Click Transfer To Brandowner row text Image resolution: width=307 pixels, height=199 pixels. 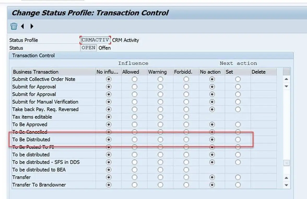pyautogui.click(x=39, y=185)
